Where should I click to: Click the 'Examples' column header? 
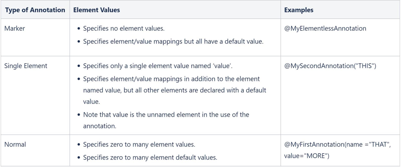(x=299, y=10)
